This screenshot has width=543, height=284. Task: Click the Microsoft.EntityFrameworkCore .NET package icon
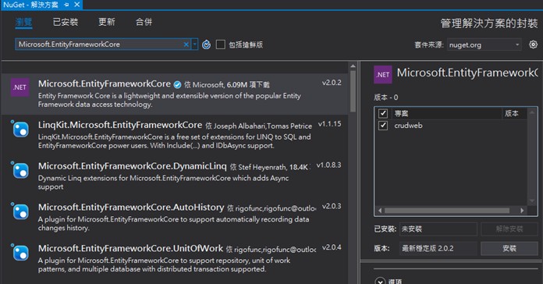point(20,87)
